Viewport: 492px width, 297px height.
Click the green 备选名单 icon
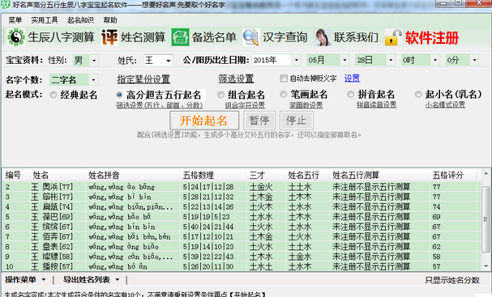(180, 37)
